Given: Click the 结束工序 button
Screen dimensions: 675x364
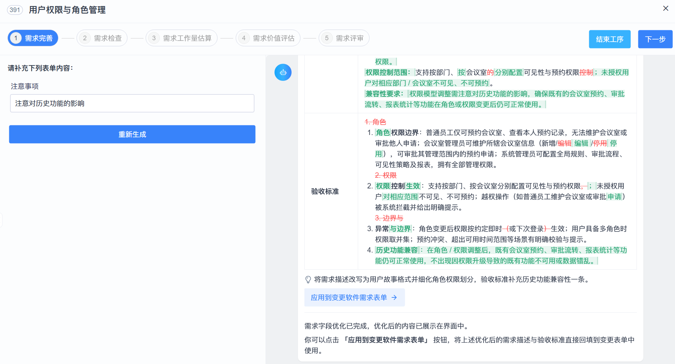Looking at the screenshot, I should tap(609, 39).
